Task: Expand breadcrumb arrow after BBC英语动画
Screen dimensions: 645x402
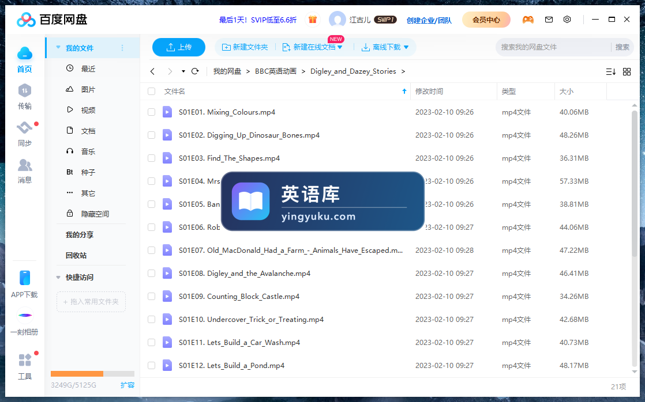Action: [x=303, y=71]
